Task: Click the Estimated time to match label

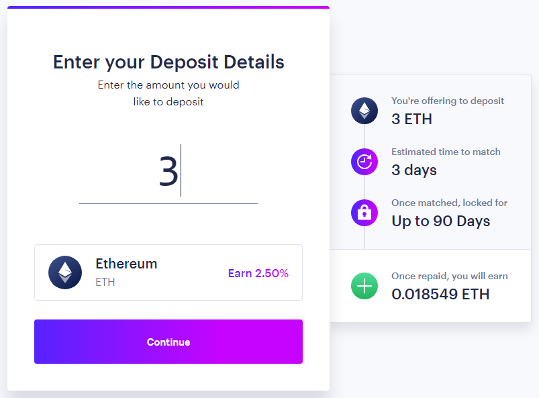Action: pos(446,152)
